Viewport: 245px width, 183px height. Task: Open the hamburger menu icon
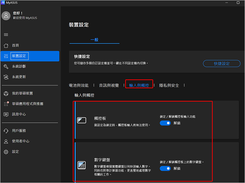point(6,35)
